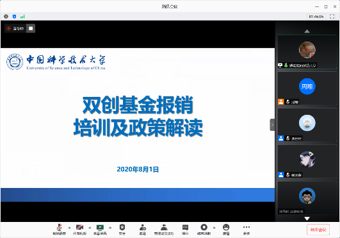Screen dimensions: 340x238
Task: Expand recording options arrow
Action: 214,228
